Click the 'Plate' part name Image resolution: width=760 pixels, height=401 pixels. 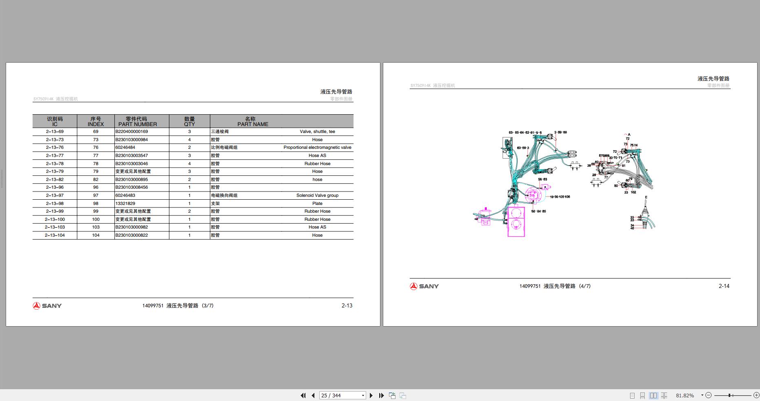coord(317,204)
